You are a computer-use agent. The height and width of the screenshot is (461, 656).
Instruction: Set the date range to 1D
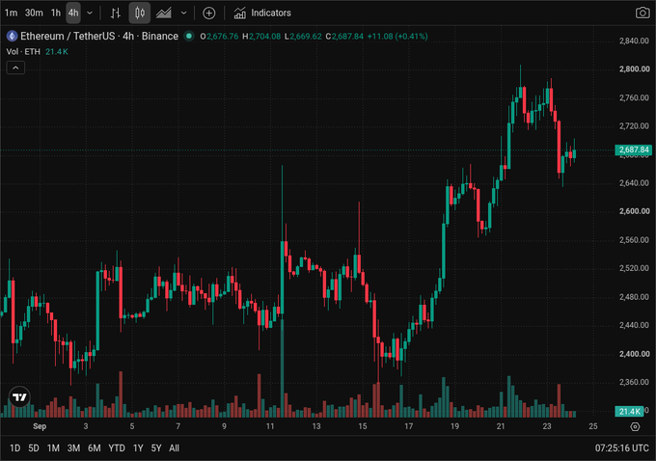(x=14, y=448)
